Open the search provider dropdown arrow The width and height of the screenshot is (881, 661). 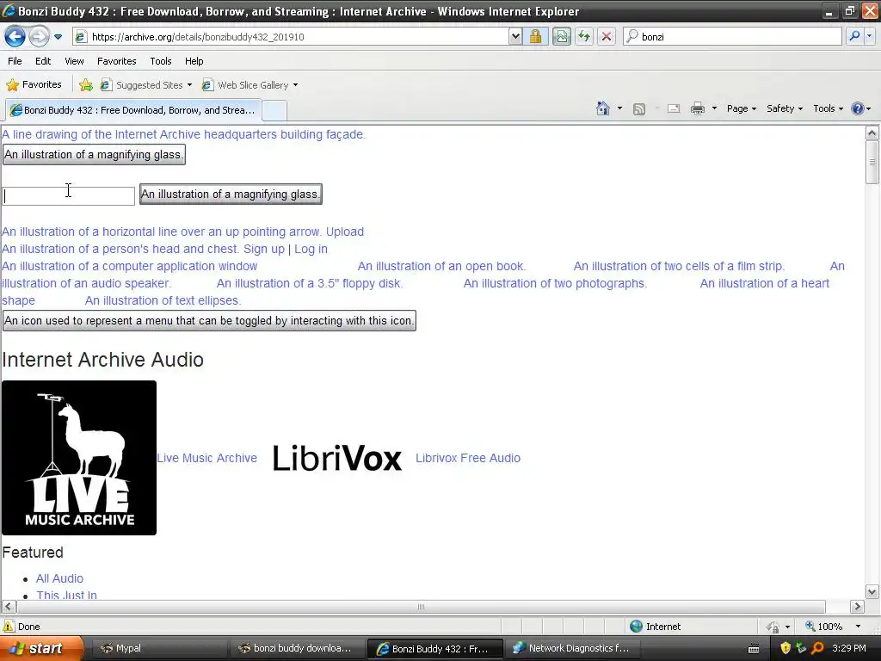[869, 36]
